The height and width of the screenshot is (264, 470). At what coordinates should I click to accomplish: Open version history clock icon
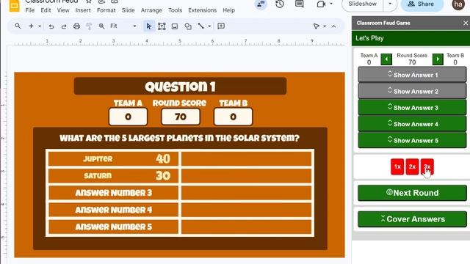tap(280, 4)
